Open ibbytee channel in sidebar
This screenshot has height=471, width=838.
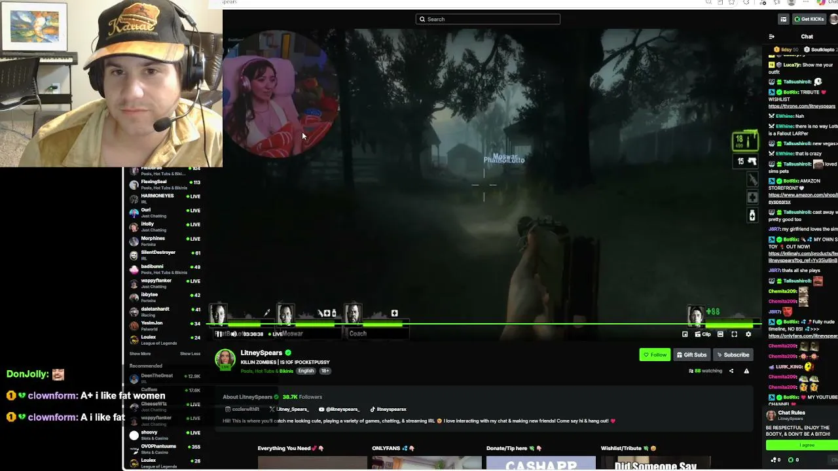(165, 298)
